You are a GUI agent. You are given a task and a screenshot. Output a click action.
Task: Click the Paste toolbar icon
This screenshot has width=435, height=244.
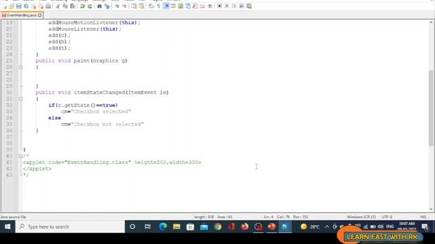[73, 6]
